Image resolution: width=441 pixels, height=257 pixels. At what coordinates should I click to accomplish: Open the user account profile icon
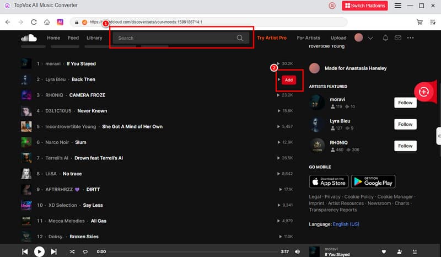[332, 6]
